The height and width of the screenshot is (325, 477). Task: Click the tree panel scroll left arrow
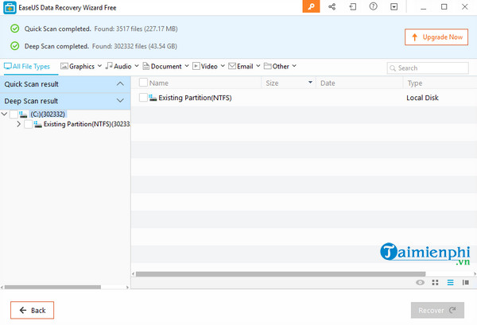[x=2, y=287]
